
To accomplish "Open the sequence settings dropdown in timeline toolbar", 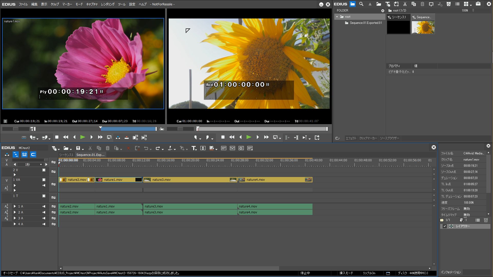I will tap(59, 149).
